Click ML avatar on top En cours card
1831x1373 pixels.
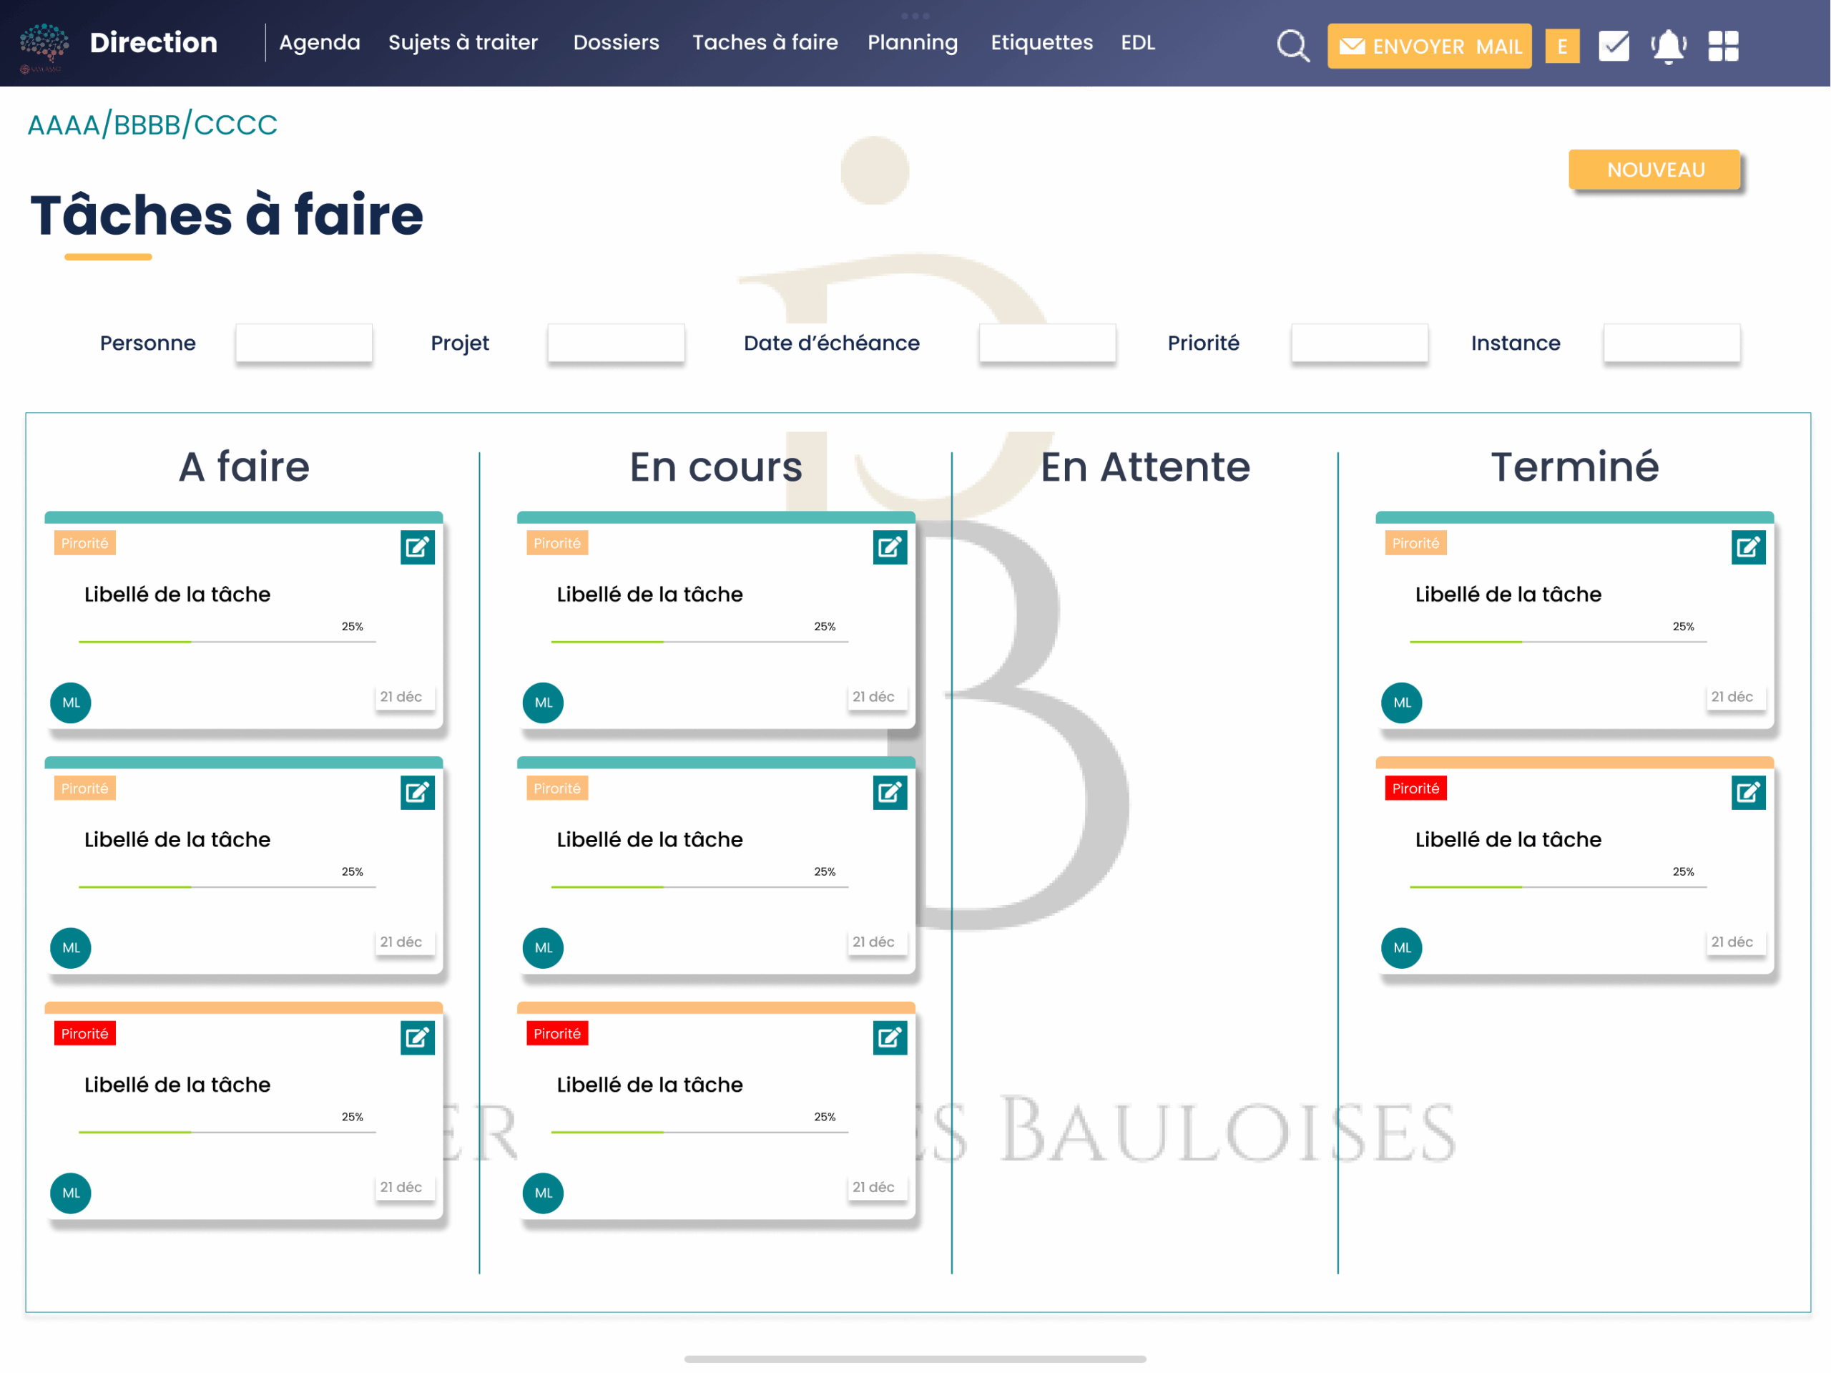(x=543, y=702)
